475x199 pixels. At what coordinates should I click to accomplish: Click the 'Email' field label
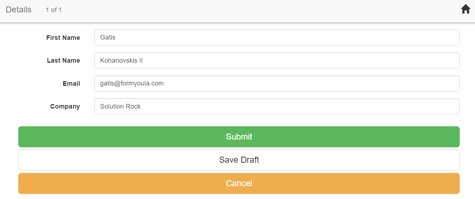click(71, 84)
